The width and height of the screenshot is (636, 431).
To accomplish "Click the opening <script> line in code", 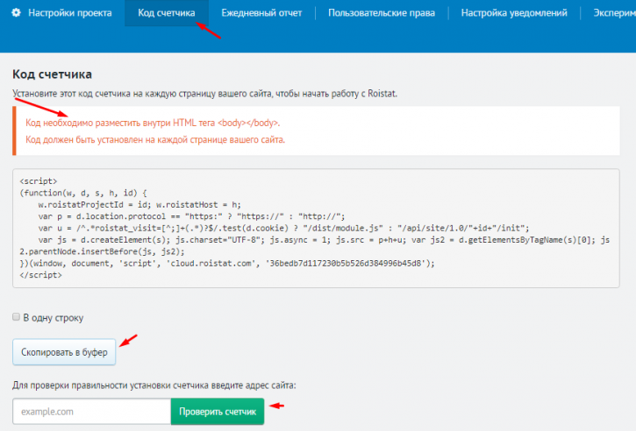I will [x=39, y=181].
